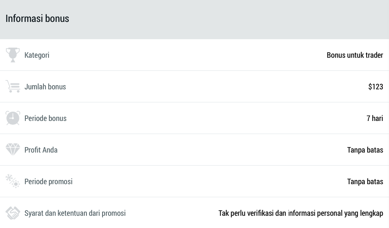Click the snowflake and sun promo icon
The height and width of the screenshot is (228, 389).
coord(13,181)
